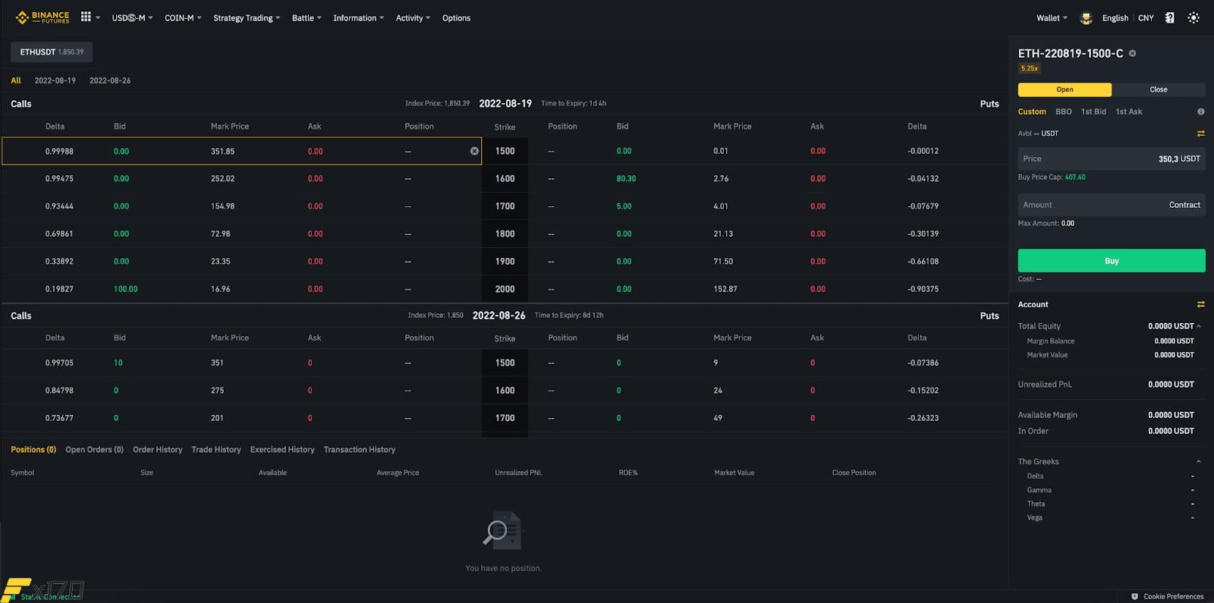Click the 0.69861 call delta value
The width and height of the screenshot is (1214, 603).
point(59,234)
